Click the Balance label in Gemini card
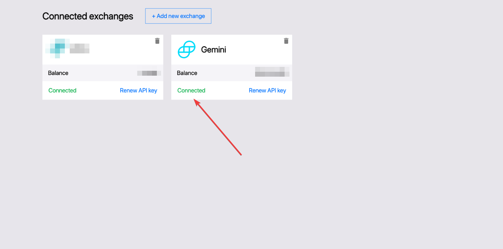Image resolution: width=503 pixels, height=249 pixels. click(187, 73)
